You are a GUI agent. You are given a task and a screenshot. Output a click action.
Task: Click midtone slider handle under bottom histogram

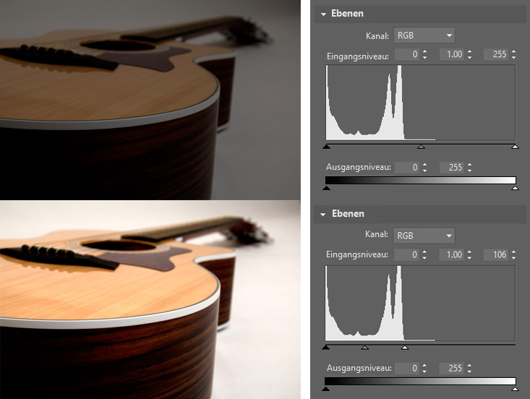tap(364, 347)
